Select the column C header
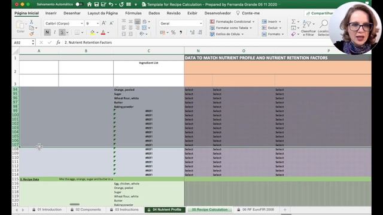The height and width of the screenshot is (215, 383). point(148,51)
